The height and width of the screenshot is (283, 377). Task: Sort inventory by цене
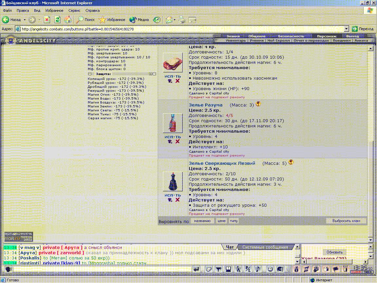click(x=222, y=221)
